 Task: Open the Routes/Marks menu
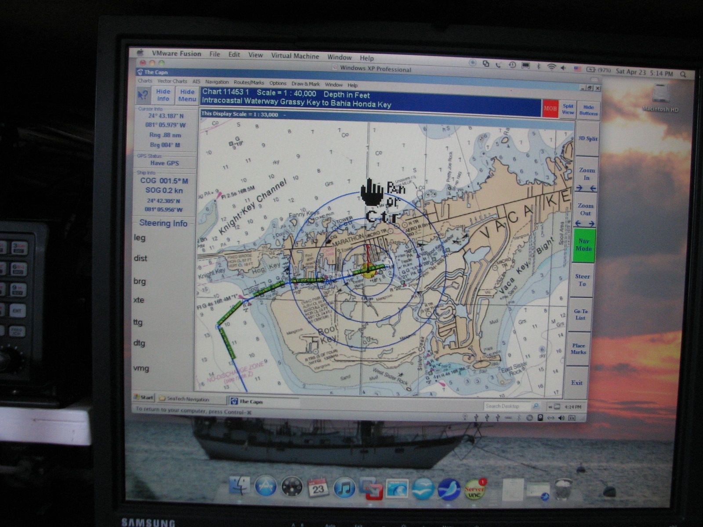pos(249,83)
